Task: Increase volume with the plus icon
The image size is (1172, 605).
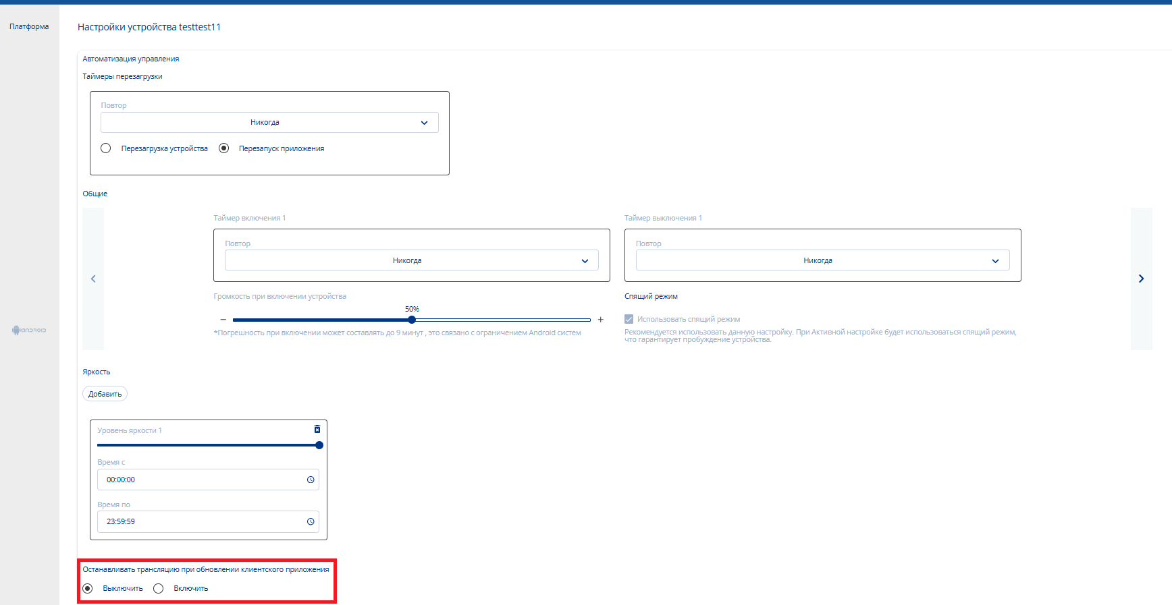Action: point(600,320)
